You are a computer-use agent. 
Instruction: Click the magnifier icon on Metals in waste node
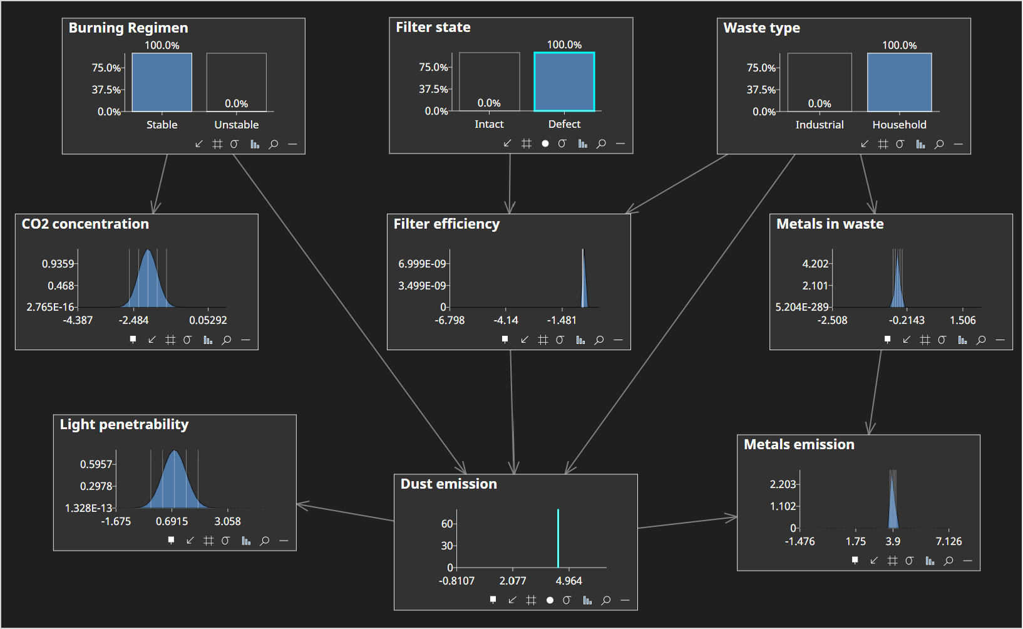(x=980, y=340)
